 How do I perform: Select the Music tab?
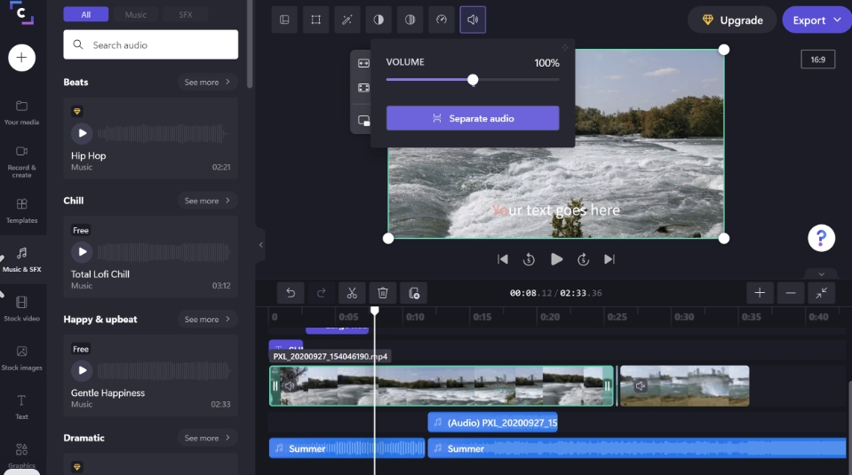pos(136,15)
